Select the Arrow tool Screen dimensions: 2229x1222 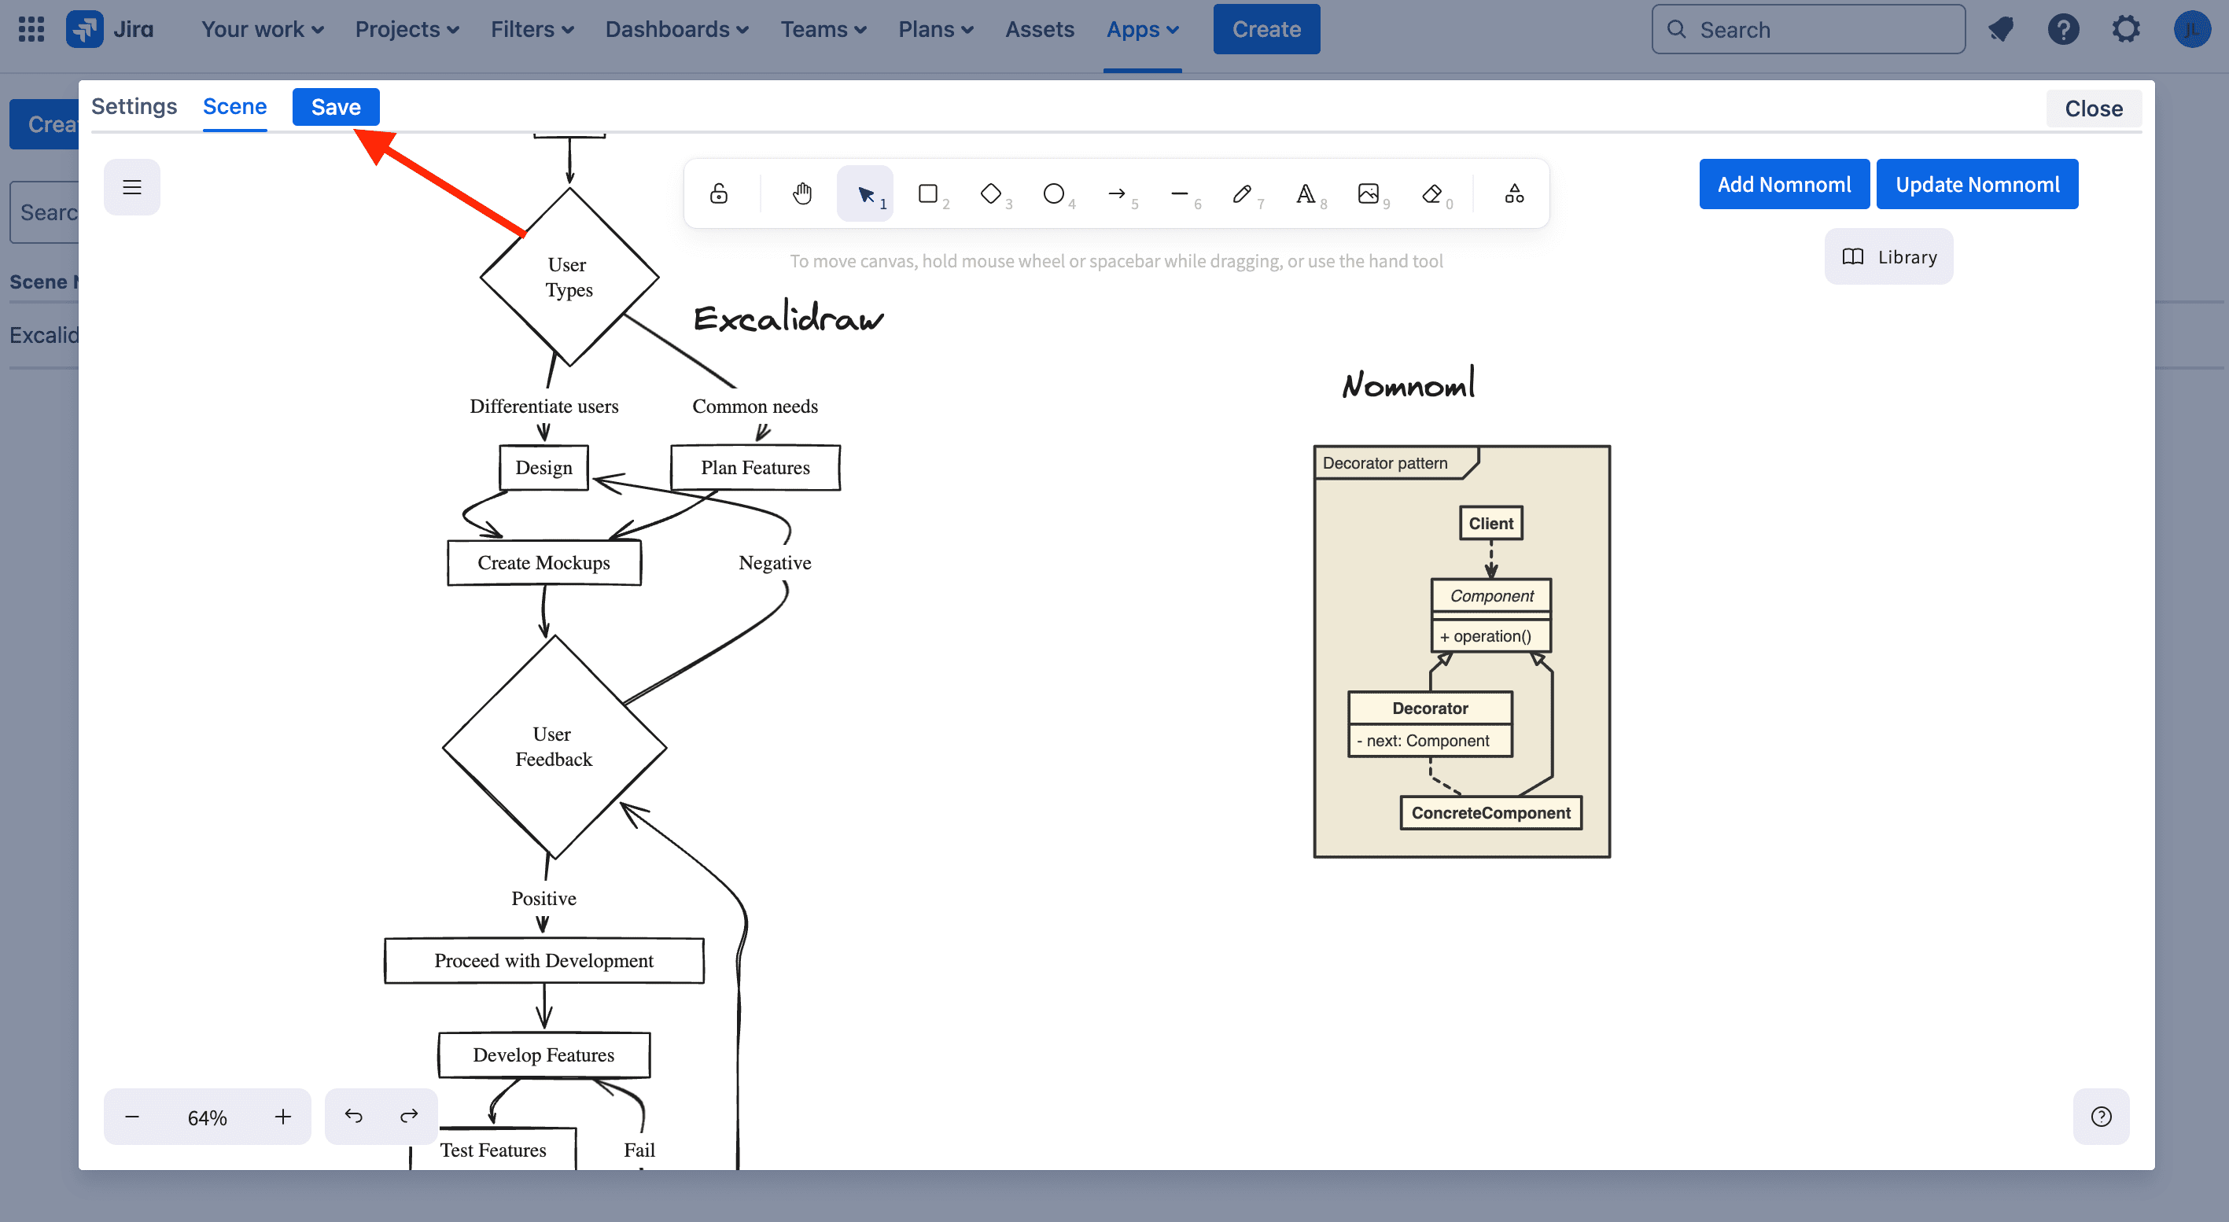[1117, 193]
